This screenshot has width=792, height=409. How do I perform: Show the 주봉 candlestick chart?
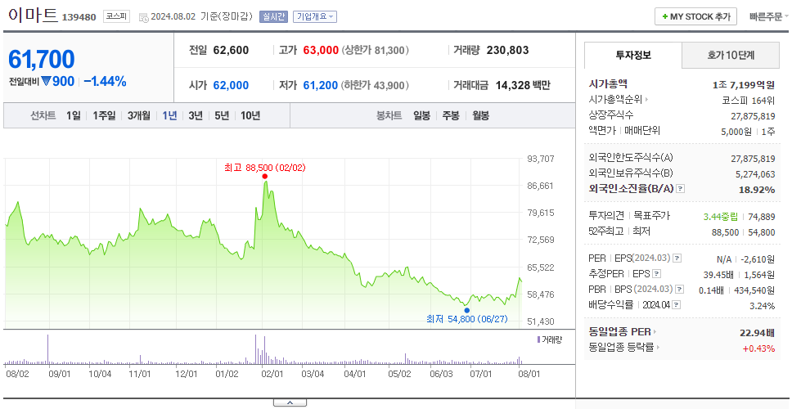[451, 115]
